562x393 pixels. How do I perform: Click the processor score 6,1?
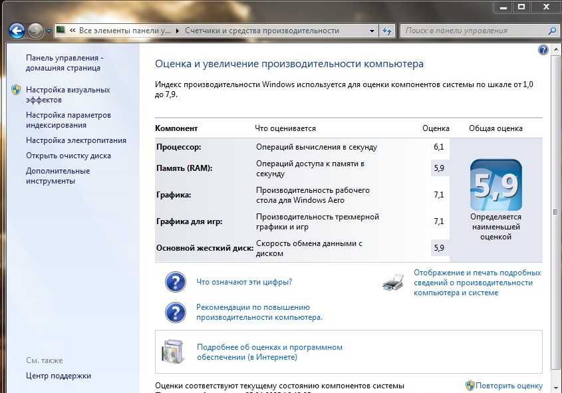click(439, 147)
